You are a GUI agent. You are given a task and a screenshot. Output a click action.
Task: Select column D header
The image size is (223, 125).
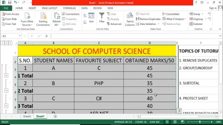[x=149, y=43]
